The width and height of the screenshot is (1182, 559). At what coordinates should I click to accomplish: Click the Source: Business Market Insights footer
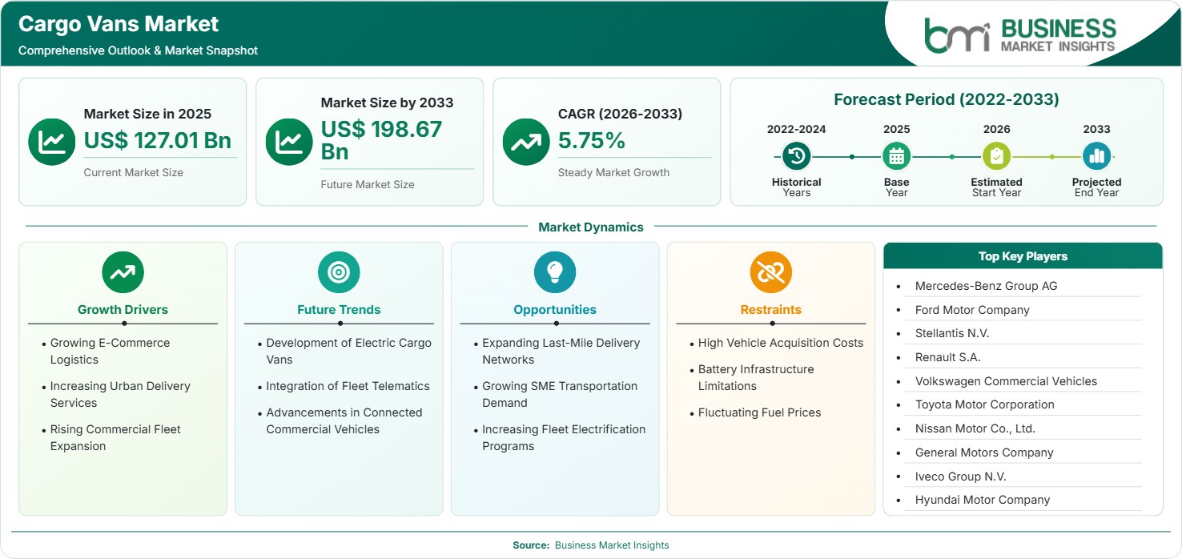(591, 545)
